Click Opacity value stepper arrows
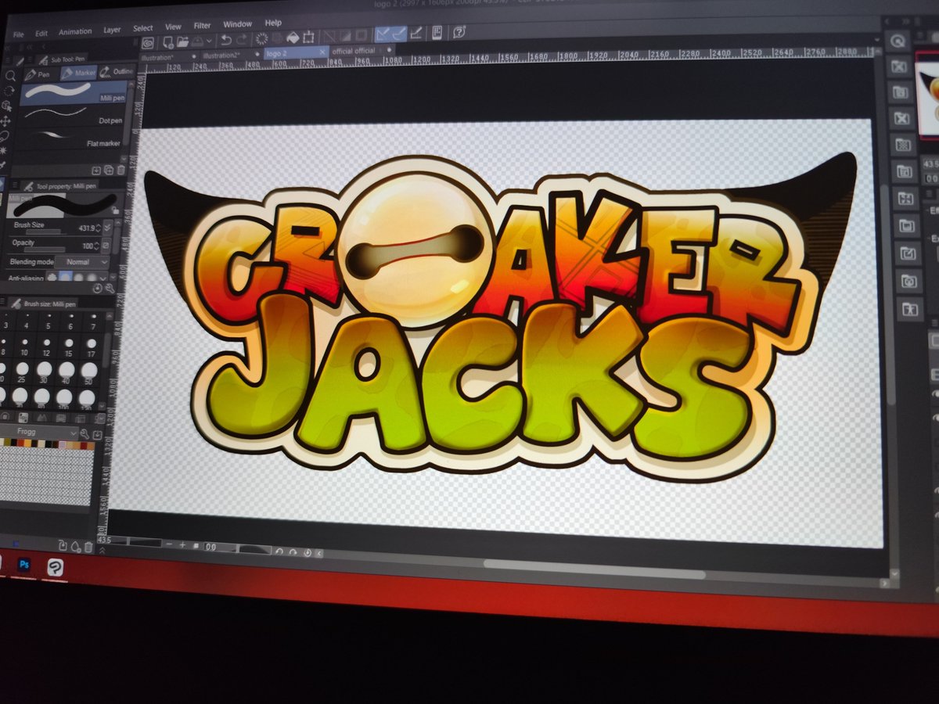Viewport: 939px width, 704px height. pos(96,246)
